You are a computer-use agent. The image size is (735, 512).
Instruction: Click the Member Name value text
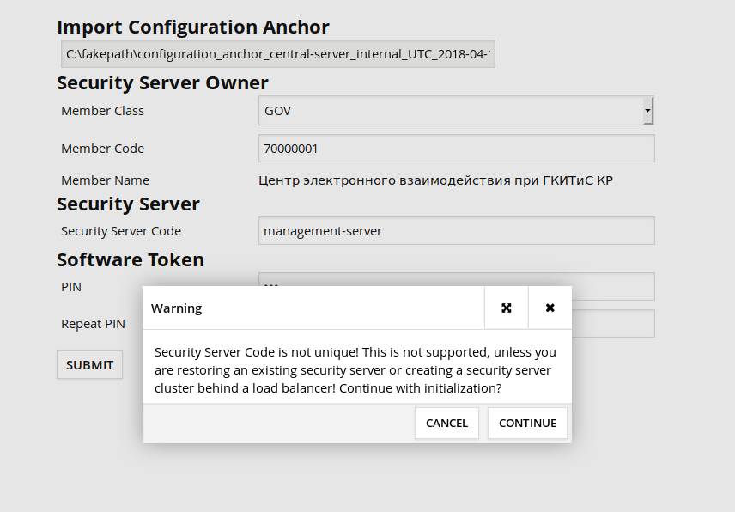436,180
